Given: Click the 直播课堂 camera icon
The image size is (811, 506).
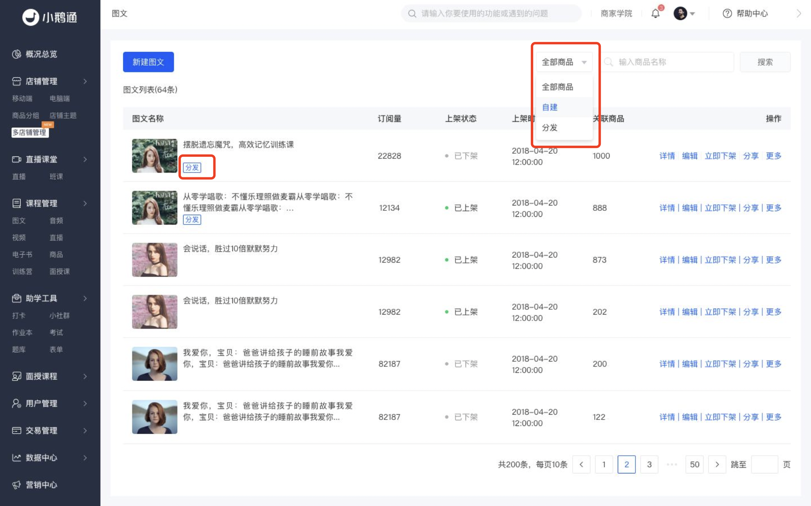Looking at the screenshot, I should pyautogui.click(x=17, y=159).
